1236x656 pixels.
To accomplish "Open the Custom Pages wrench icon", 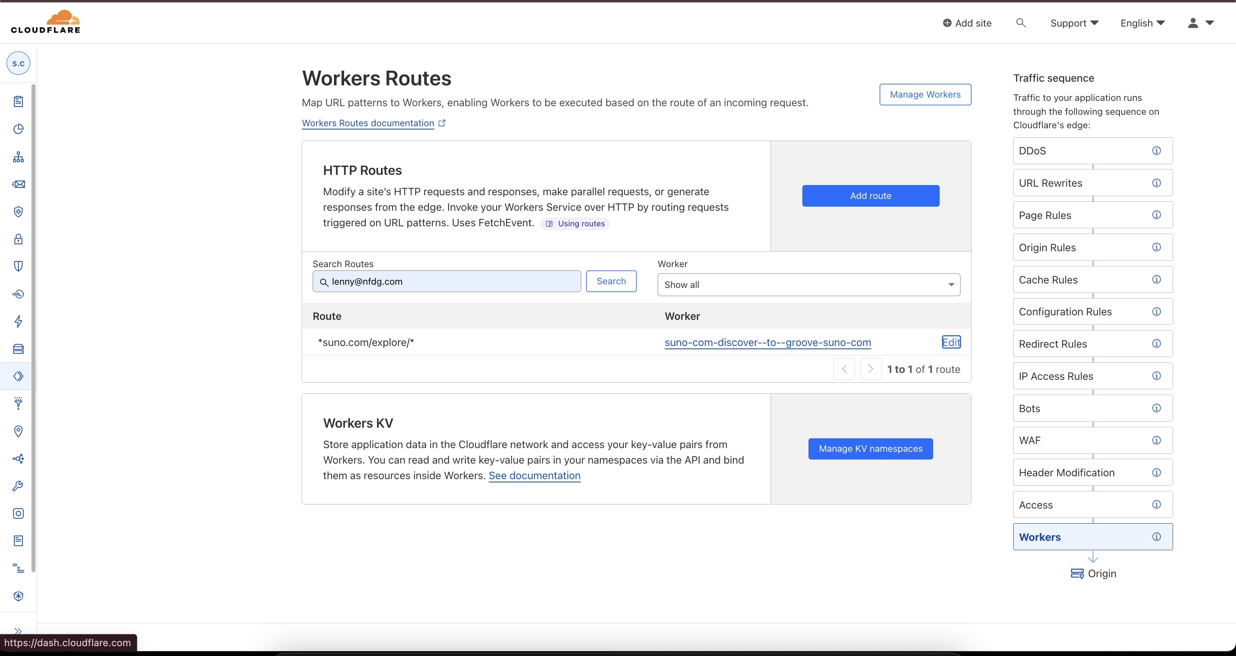I will coord(18,486).
